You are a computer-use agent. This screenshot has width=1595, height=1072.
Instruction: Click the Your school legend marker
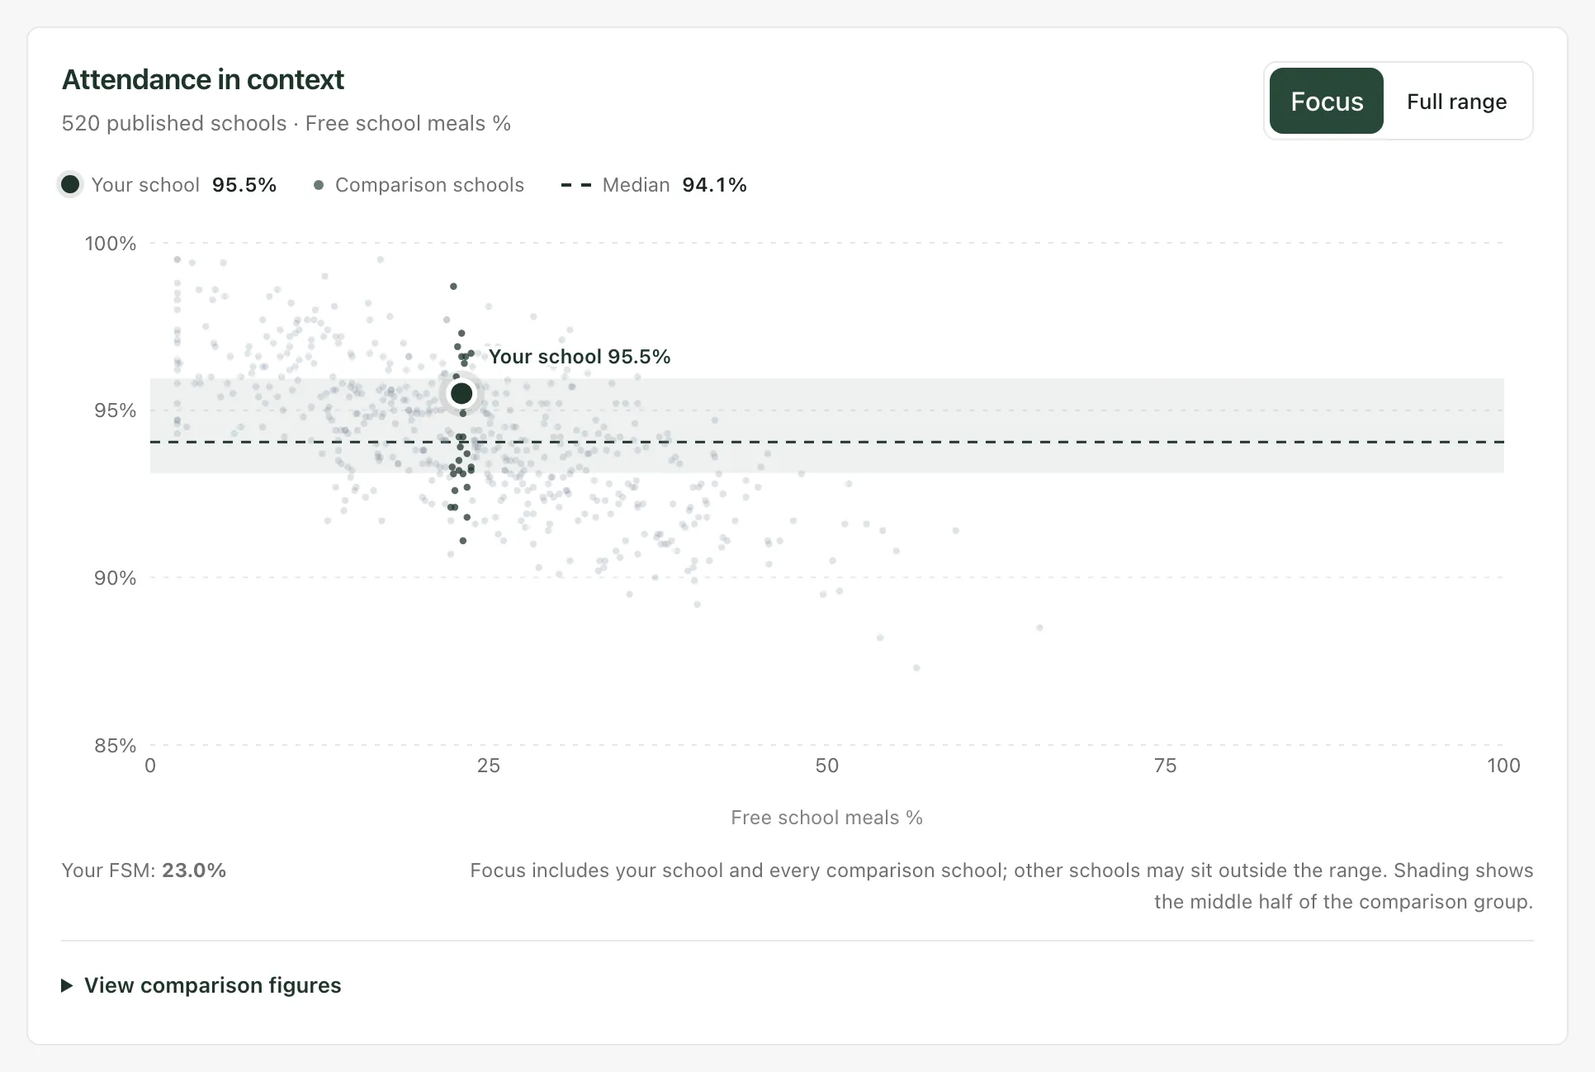70,184
